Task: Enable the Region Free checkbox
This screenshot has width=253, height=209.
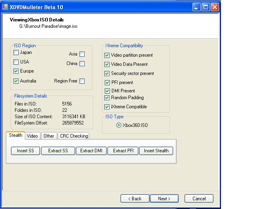Action: tap(82, 81)
